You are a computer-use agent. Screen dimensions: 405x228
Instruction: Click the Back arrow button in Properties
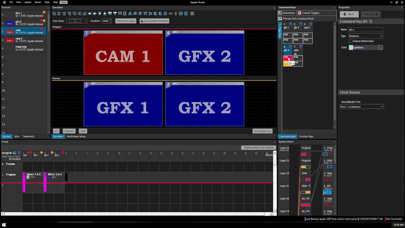(349, 14)
